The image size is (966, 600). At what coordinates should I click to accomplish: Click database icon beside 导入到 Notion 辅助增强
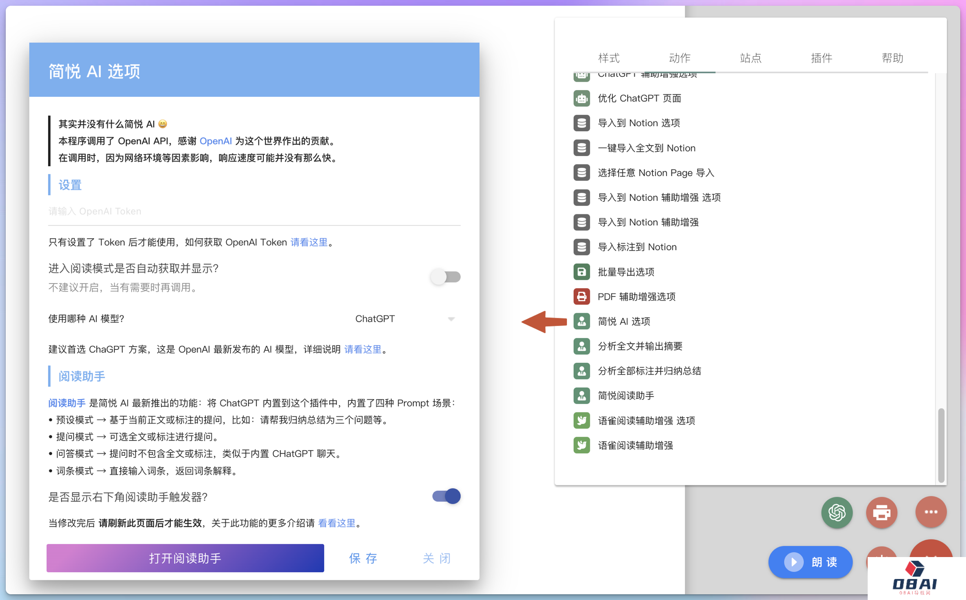(x=581, y=222)
